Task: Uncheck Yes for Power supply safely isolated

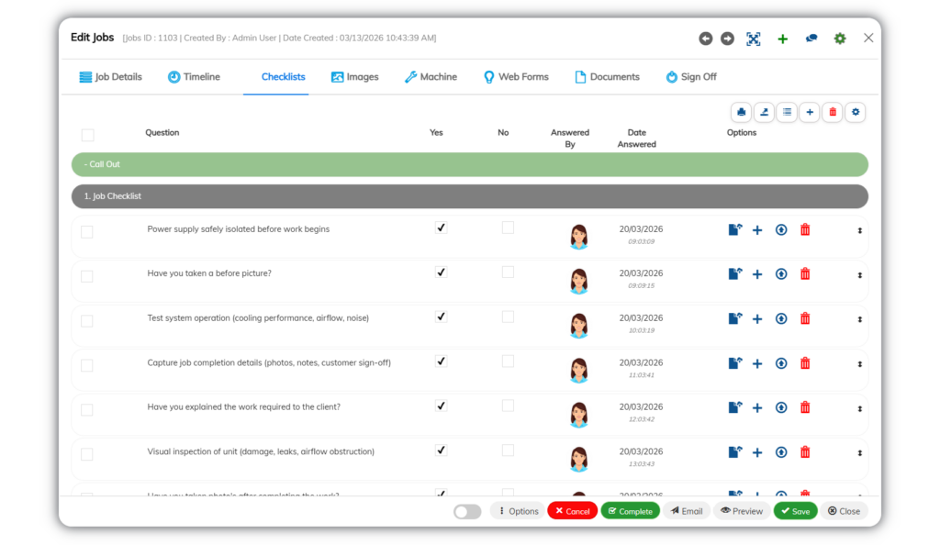Action: (442, 228)
